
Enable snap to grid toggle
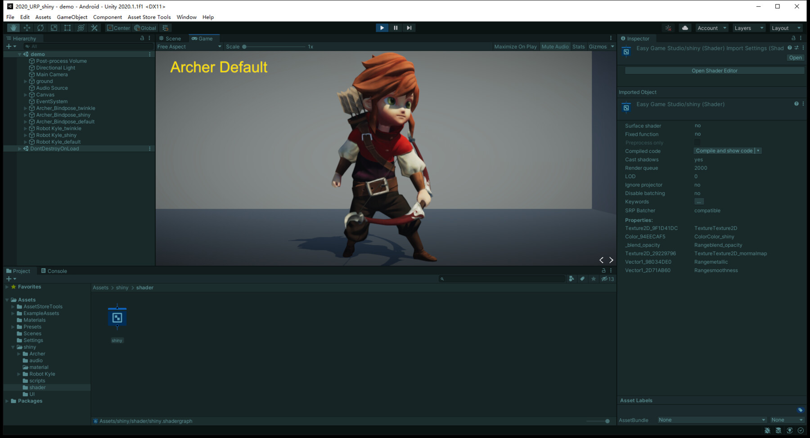[x=165, y=27]
